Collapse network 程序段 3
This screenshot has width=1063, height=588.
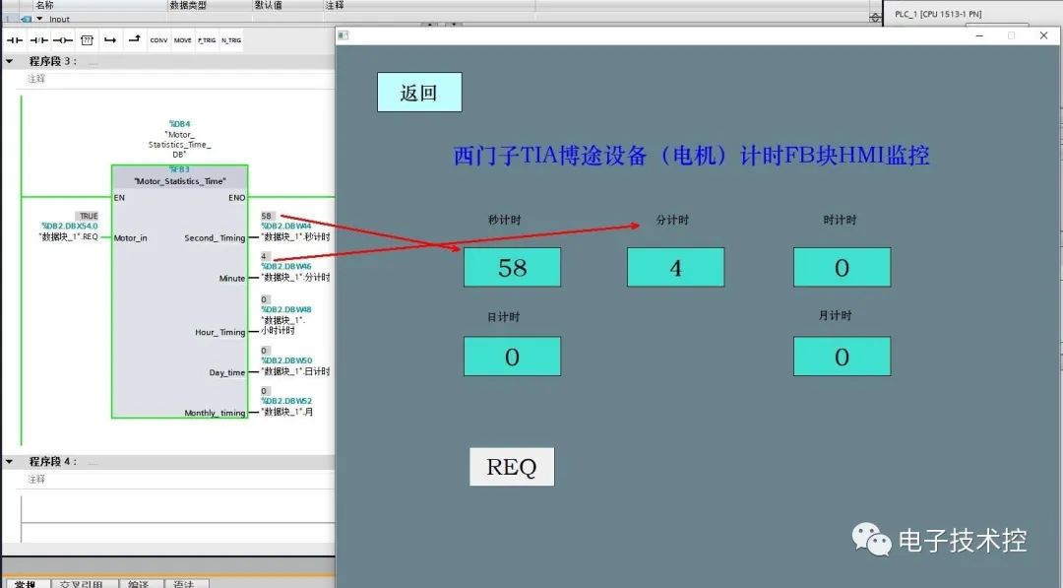pos(10,61)
